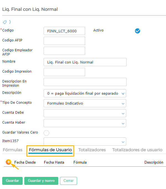Image resolution: width=166 pixels, height=189 pixels.
Task: Open the Totalizadores tab
Action: (92, 150)
